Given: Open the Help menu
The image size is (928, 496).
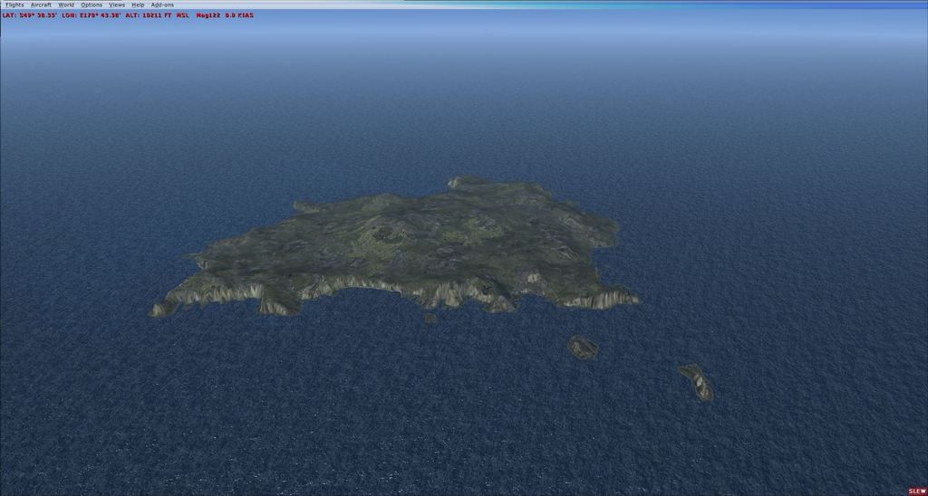Looking at the screenshot, I should tap(138, 5).
